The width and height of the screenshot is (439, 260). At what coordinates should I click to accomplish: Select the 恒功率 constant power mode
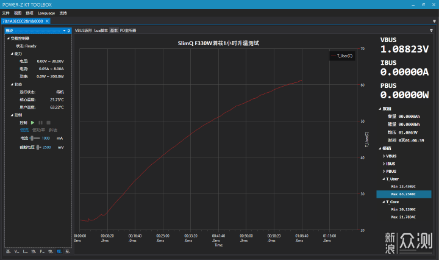[38, 130]
